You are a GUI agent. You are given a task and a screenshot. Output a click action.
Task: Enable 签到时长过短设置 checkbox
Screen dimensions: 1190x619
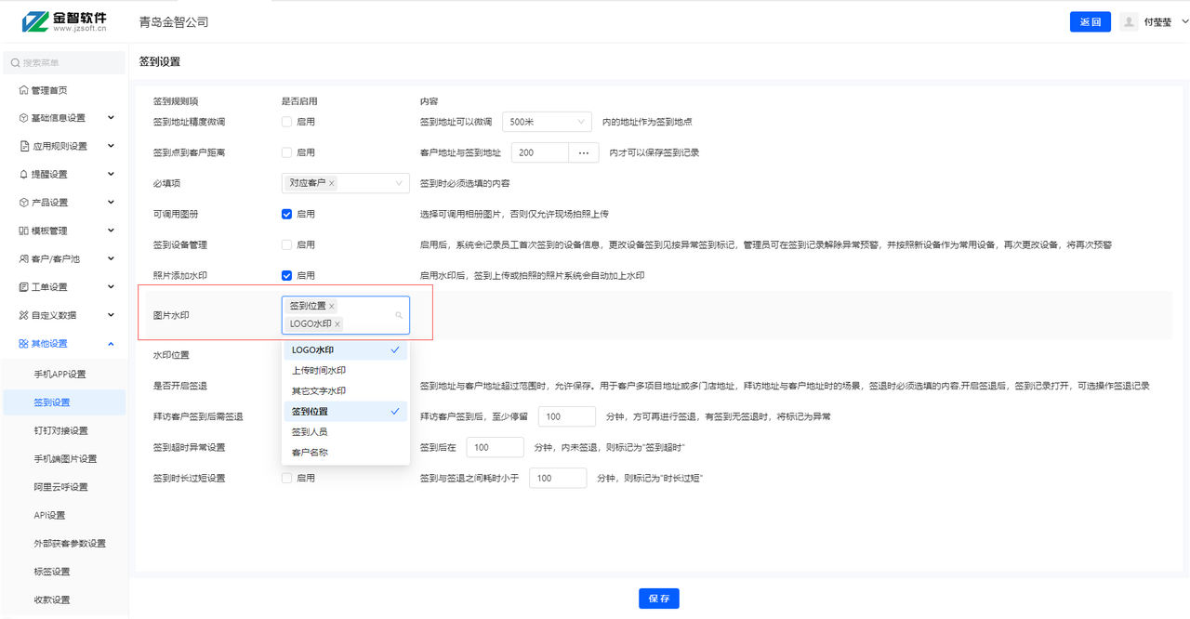pos(287,478)
